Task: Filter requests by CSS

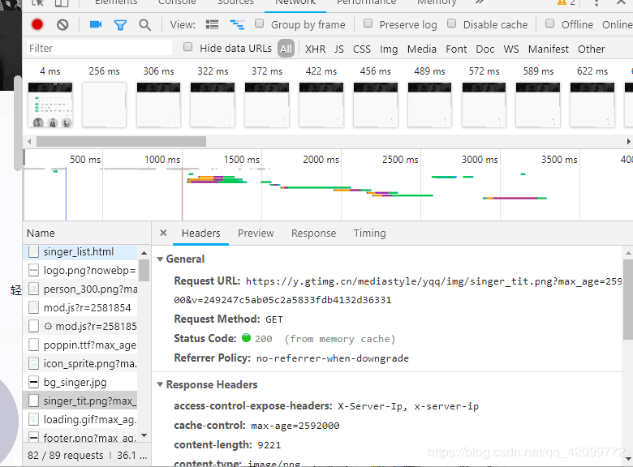Action: coord(362,49)
